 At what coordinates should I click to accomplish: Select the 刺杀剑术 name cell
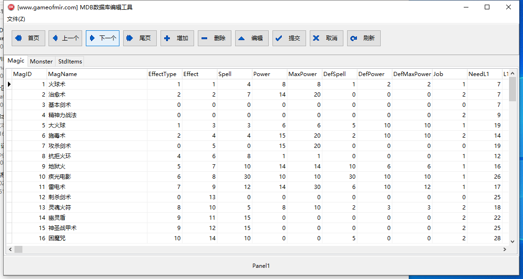tap(97, 197)
